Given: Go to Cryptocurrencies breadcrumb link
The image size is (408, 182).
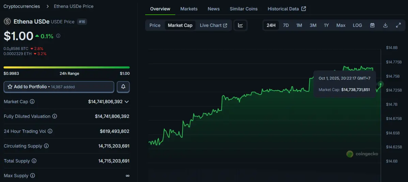Looking at the screenshot, I should coord(21,6).
